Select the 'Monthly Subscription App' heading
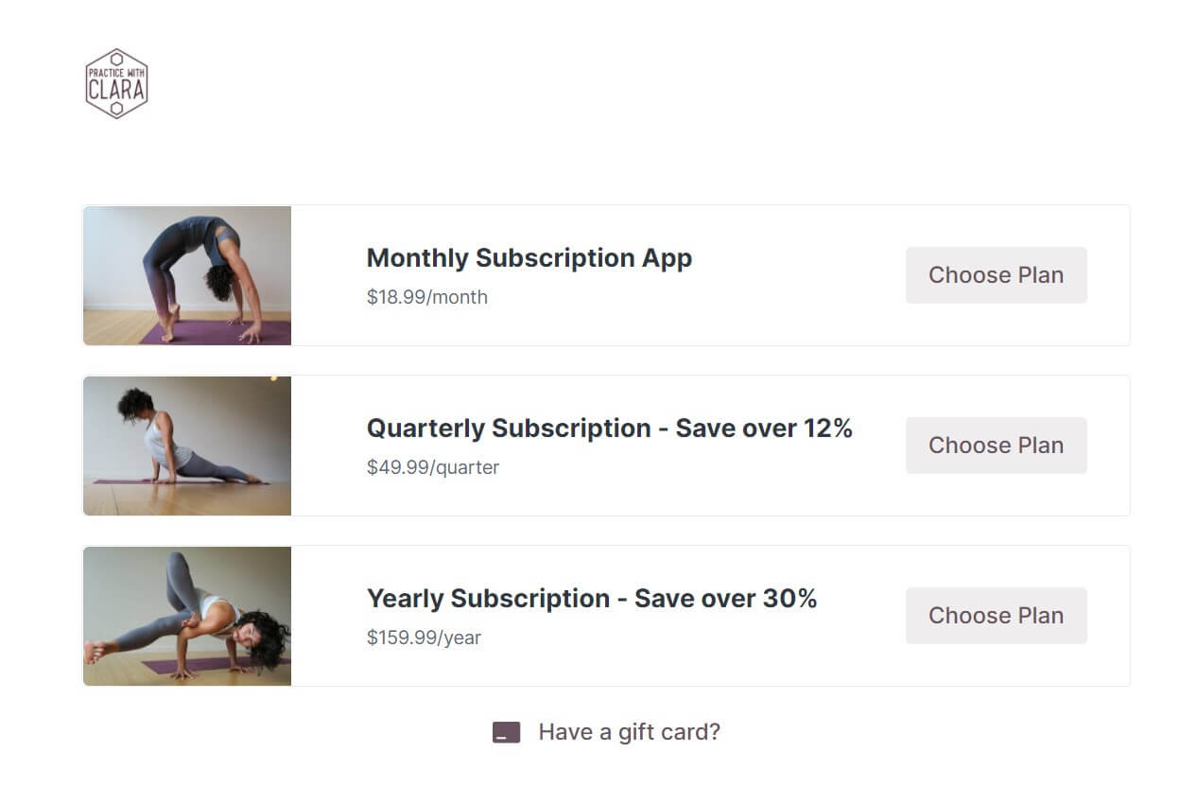Screen dimensions: 1180x804 click(529, 258)
